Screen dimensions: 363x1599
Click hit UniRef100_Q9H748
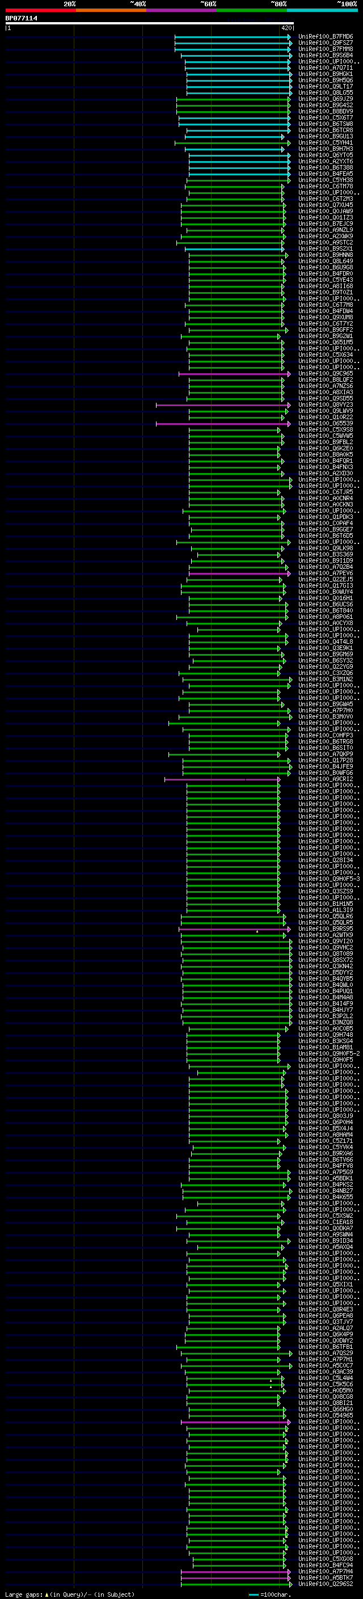point(326,1035)
